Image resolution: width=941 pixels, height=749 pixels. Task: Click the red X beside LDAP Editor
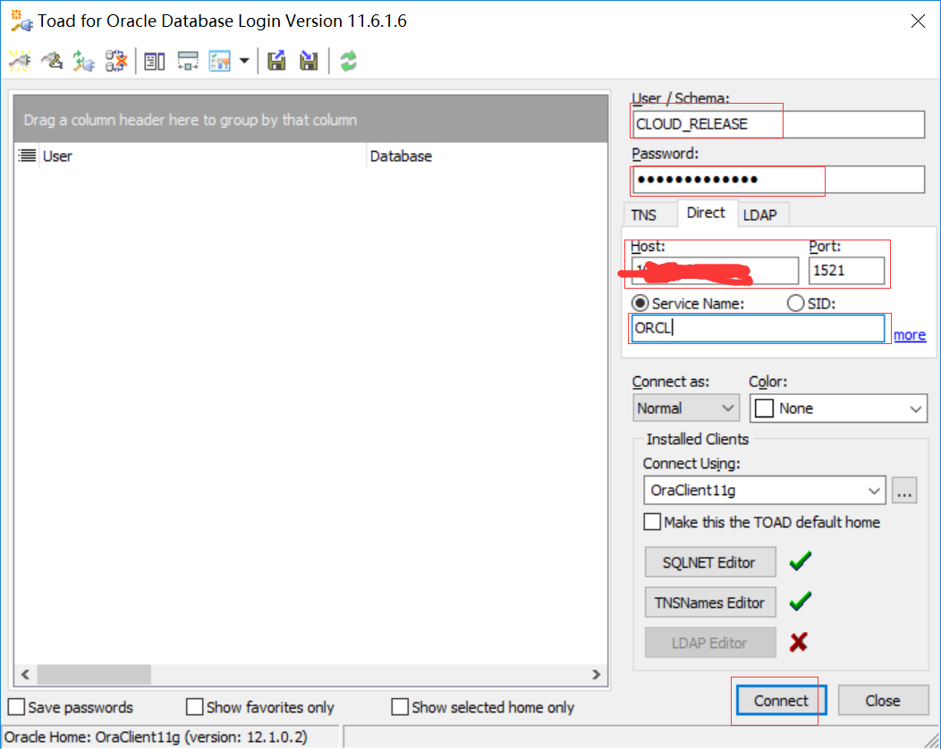[x=799, y=643]
